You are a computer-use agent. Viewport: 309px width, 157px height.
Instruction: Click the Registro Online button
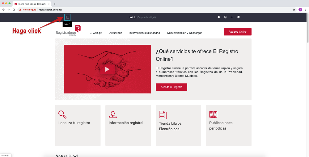click(x=237, y=32)
